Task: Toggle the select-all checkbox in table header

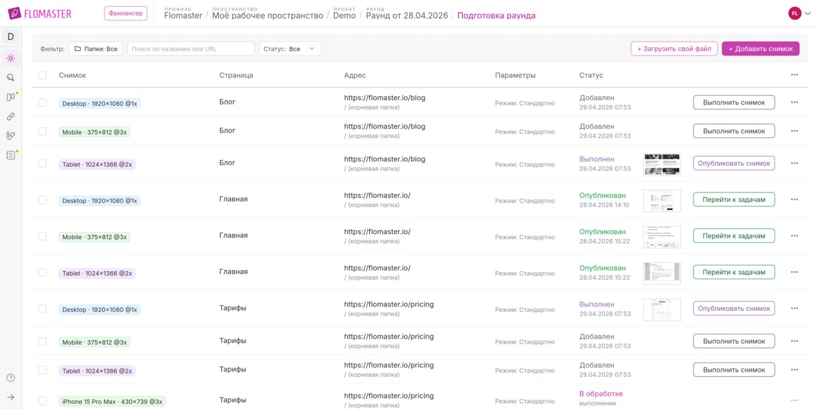Action: [x=42, y=75]
